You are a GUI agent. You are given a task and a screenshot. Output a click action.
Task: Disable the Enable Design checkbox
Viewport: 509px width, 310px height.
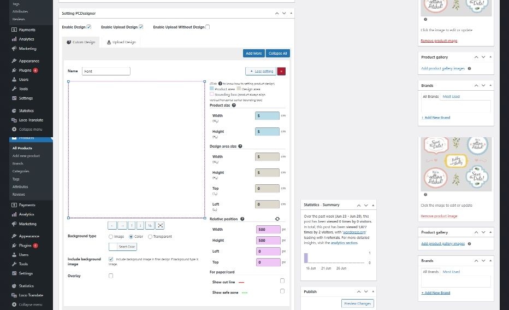click(89, 27)
